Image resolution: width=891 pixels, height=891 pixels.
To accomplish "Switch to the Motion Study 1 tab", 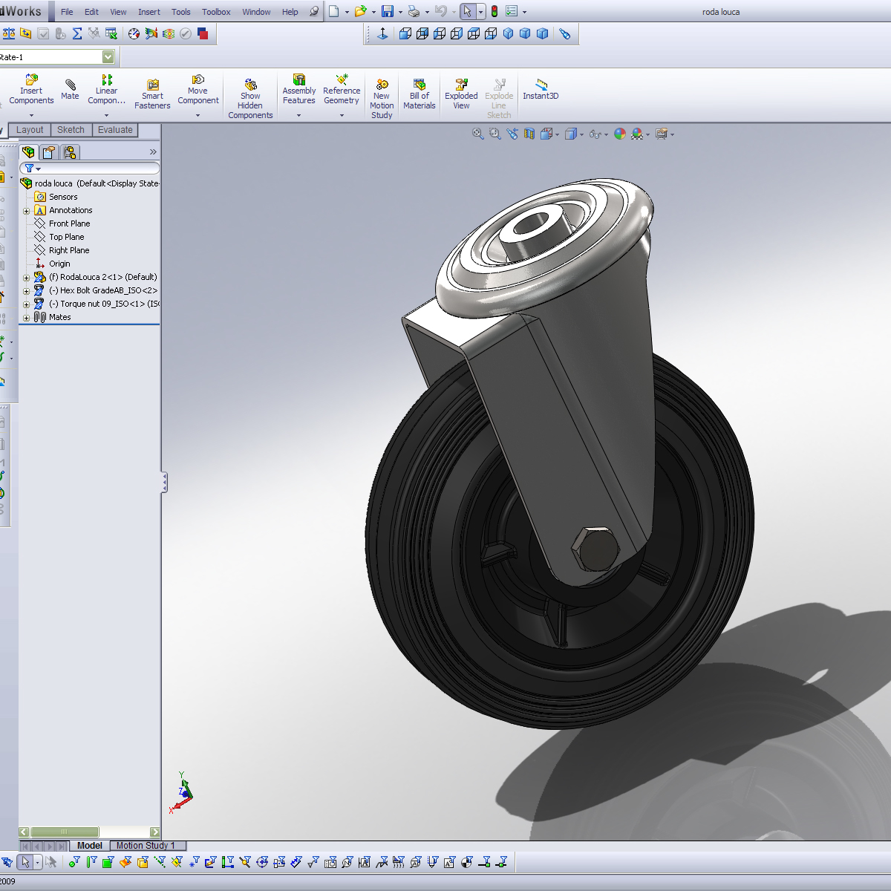I will tap(147, 846).
